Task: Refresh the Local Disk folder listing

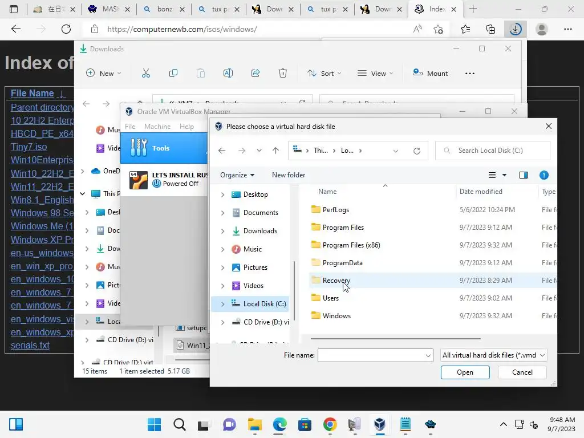Action: coord(417,151)
